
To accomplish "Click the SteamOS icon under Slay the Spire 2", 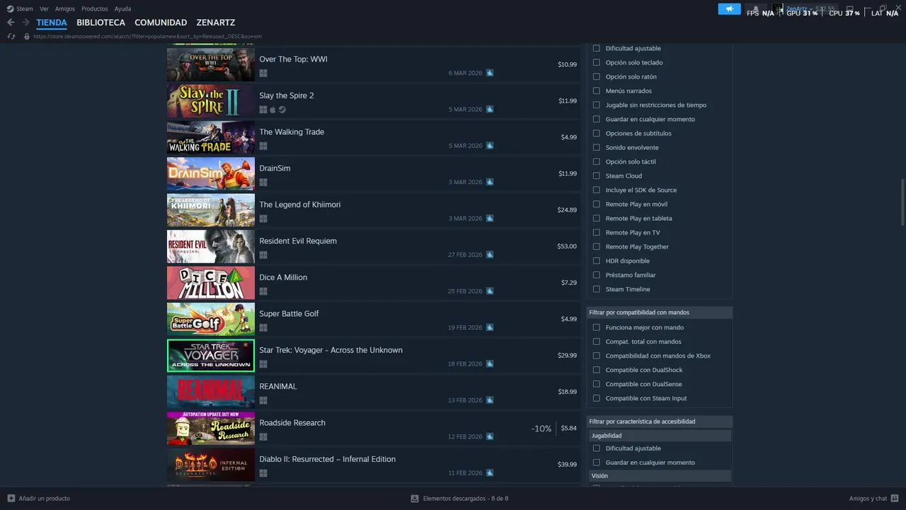I will (282, 109).
